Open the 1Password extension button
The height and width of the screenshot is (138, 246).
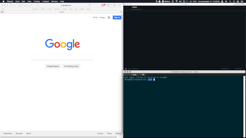(108, 5)
